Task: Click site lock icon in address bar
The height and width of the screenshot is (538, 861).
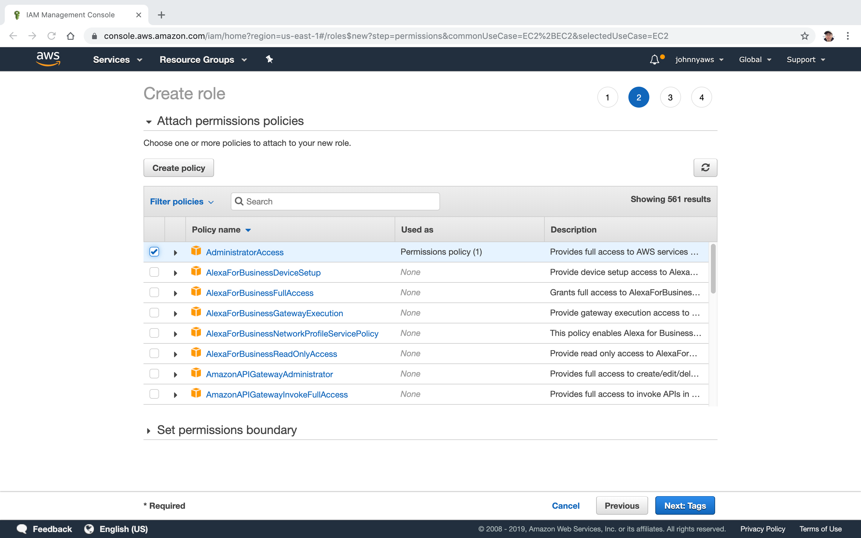Action: [94, 36]
